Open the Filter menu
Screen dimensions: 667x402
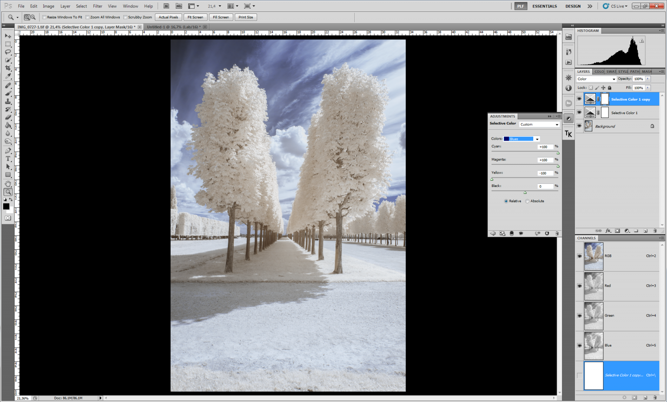(x=97, y=6)
